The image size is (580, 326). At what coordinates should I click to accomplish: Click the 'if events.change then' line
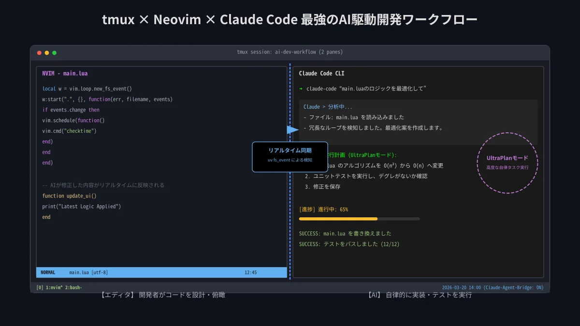pos(71,110)
